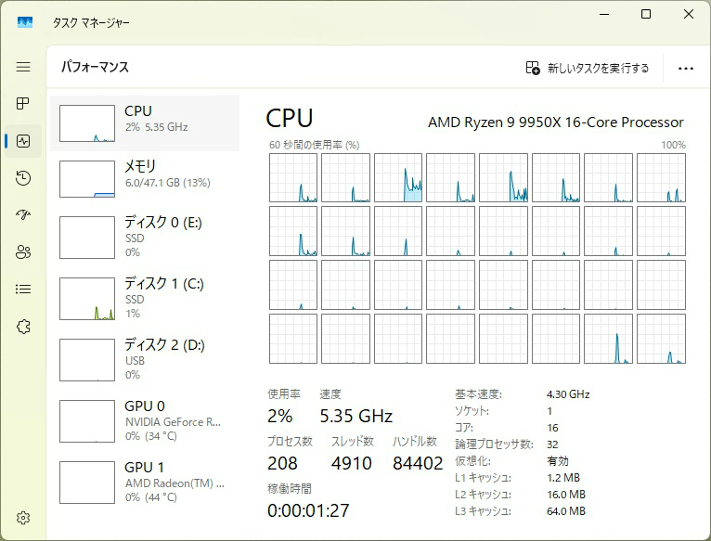The width and height of the screenshot is (711, 541).
Task: Open the Users page icon
Action: 23,251
